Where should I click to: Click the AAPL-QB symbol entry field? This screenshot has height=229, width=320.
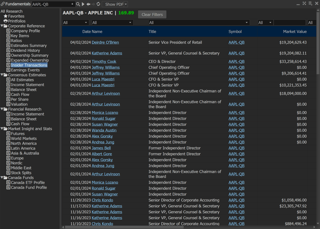pos(51,4)
